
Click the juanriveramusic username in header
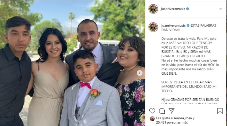pyautogui.click(x=173, y=9)
